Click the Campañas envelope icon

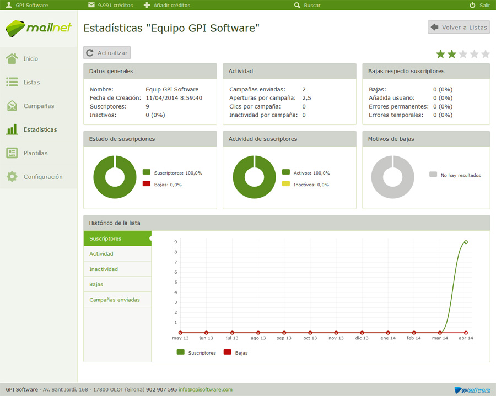pyautogui.click(x=12, y=106)
